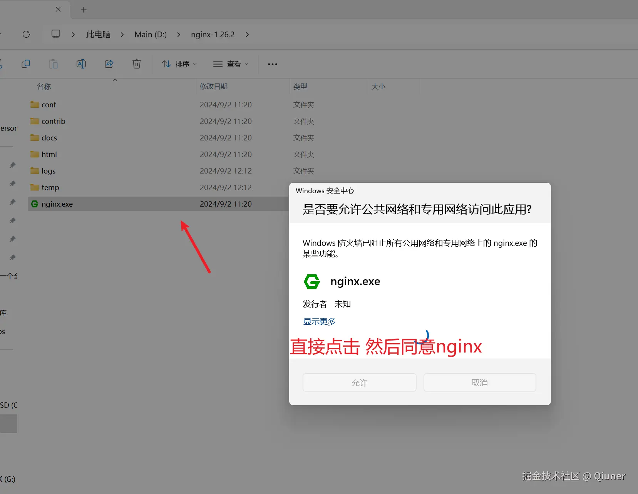Click the contrib folder icon
The image size is (638, 494).
tap(35, 121)
